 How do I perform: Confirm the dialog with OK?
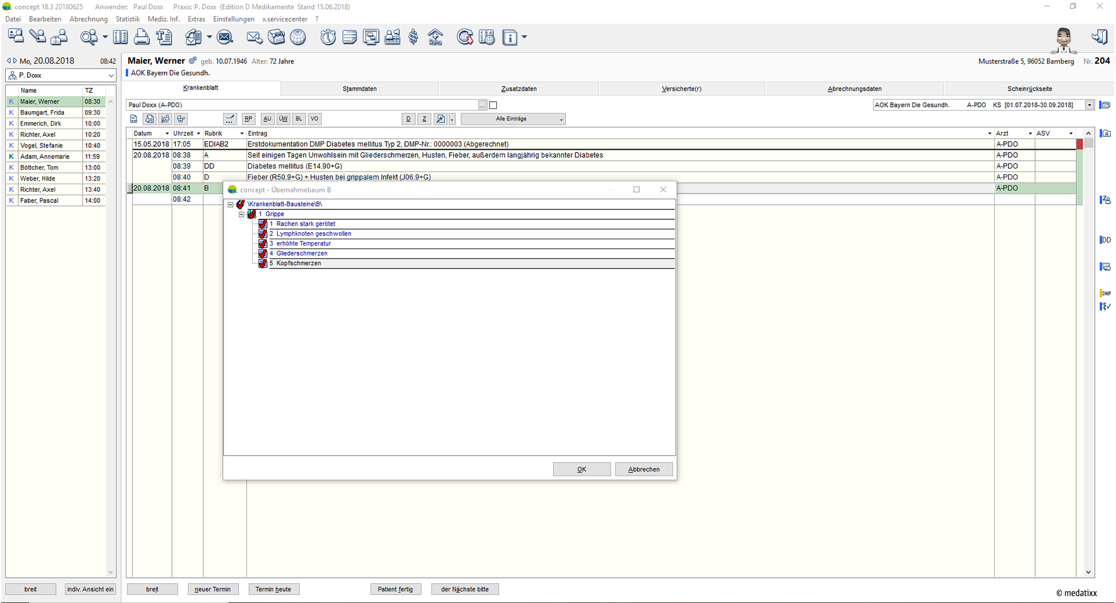pos(582,469)
